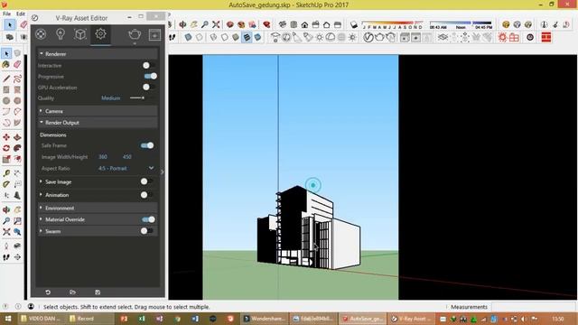Select the Freehand tool
The image size is (578, 325).
pyautogui.click(x=17, y=79)
